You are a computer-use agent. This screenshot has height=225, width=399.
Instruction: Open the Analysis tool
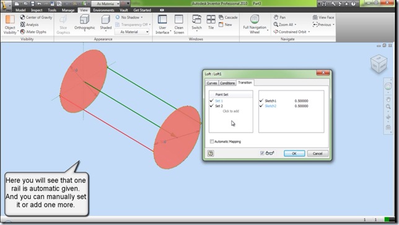click(x=29, y=24)
